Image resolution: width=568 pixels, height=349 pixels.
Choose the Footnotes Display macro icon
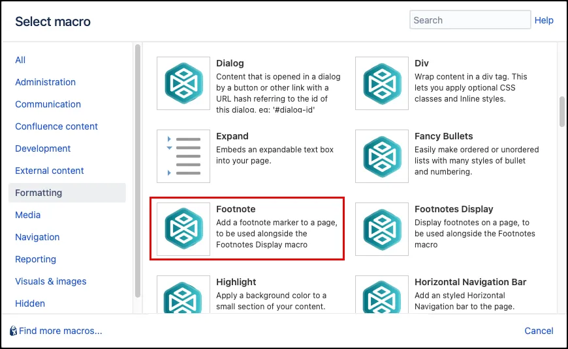(382, 229)
